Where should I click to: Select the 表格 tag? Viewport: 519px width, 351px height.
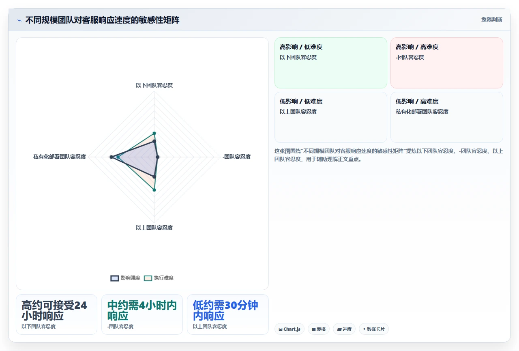click(x=319, y=329)
